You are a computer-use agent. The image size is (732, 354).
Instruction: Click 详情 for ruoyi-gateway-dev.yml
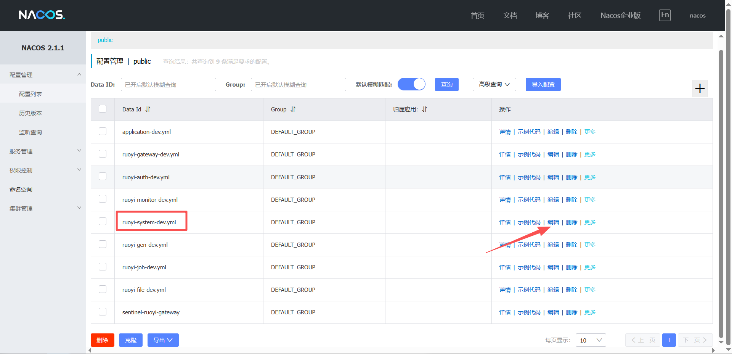pos(505,154)
